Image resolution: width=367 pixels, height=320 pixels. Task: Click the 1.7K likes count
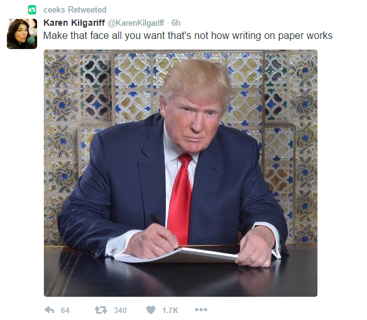pos(170,311)
